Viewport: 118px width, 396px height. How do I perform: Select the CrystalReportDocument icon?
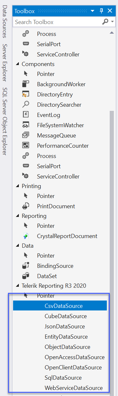coord(26,236)
